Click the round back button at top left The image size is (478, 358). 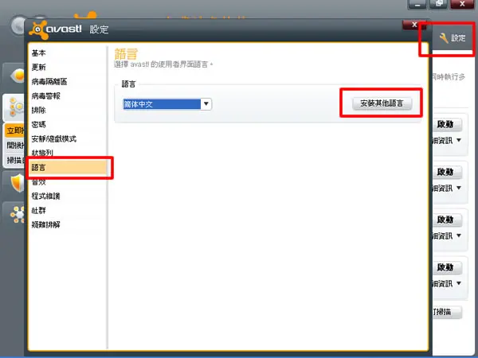click(x=18, y=25)
